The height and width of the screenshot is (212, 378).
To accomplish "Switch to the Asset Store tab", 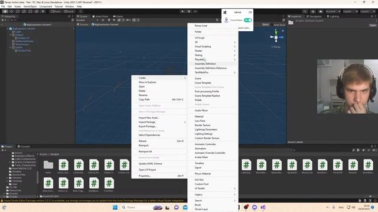I will tap(100, 16).
